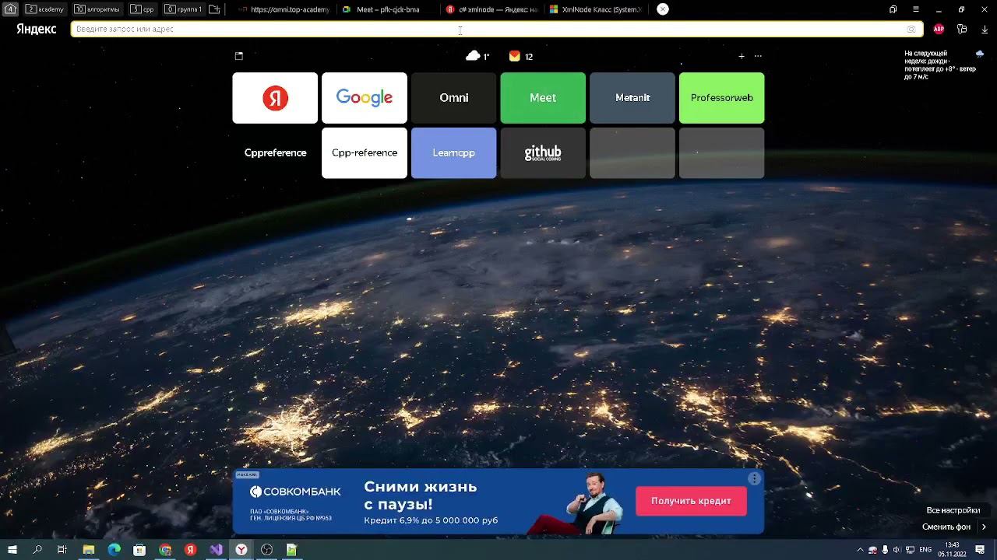Open the bookmarks collections icon in the title bar
Viewport: 997px width, 560px height.
point(893,9)
